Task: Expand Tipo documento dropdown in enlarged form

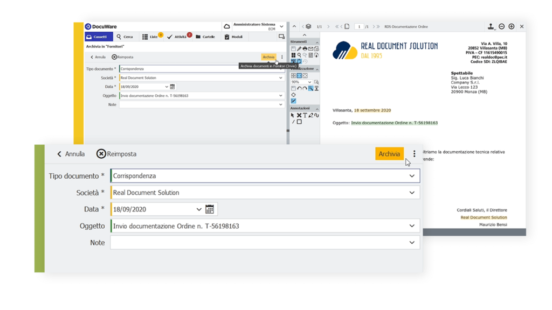Action: 412,176
